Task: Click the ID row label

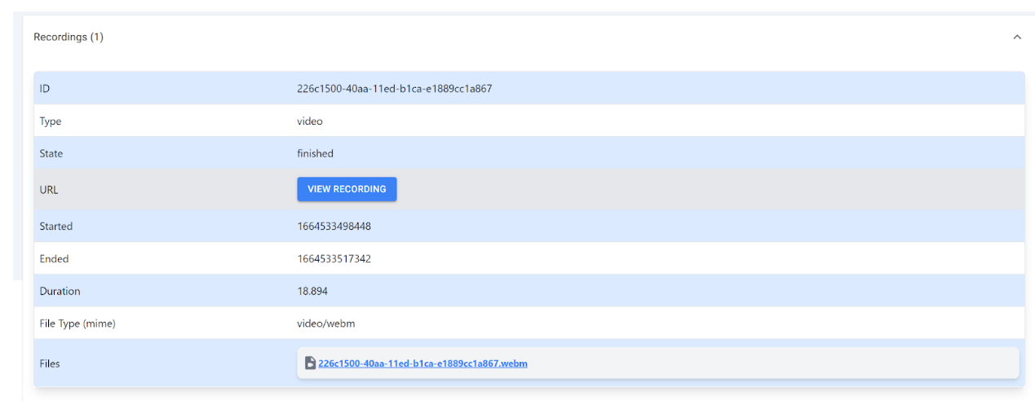Action: (45, 89)
